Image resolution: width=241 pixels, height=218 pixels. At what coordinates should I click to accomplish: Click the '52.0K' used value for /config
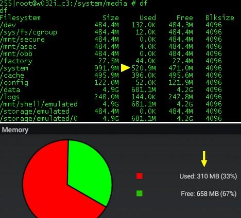146,83
